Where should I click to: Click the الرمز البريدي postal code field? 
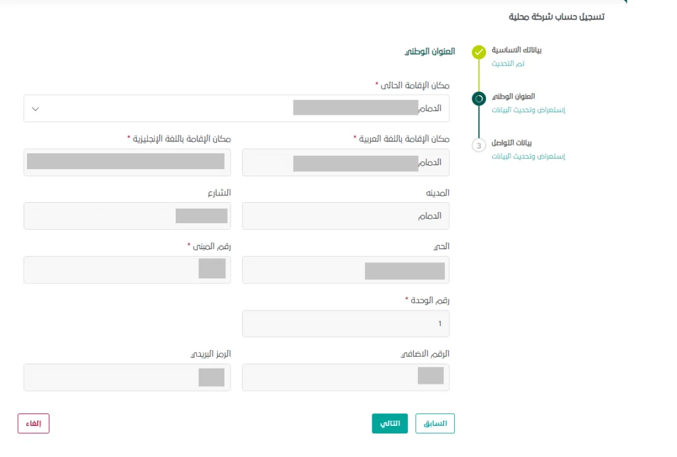(x=127, y=377)
